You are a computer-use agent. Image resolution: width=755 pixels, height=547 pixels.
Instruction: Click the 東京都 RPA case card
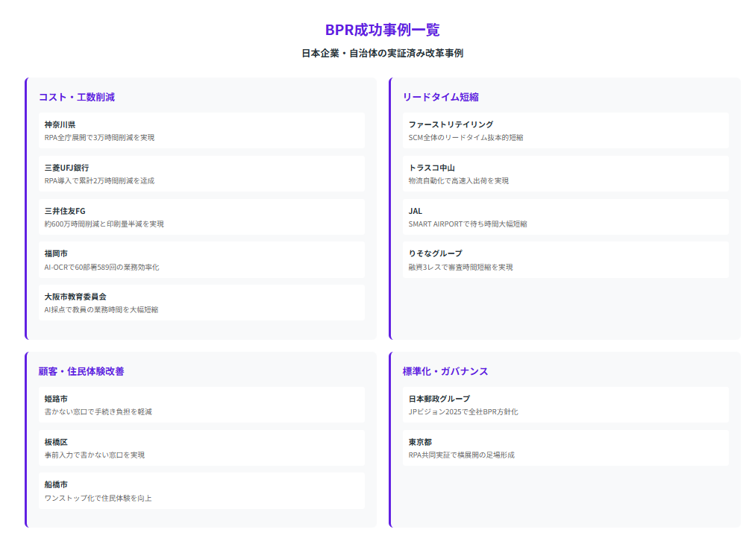tap(566, 448)
